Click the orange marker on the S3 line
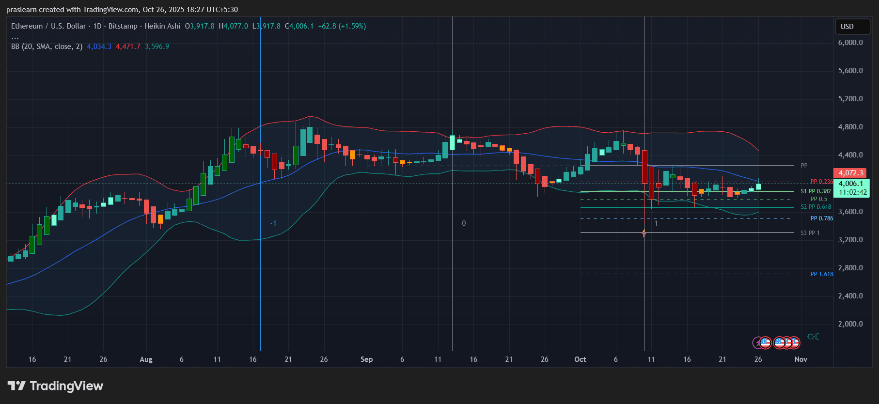 click(x=644, y=233)
